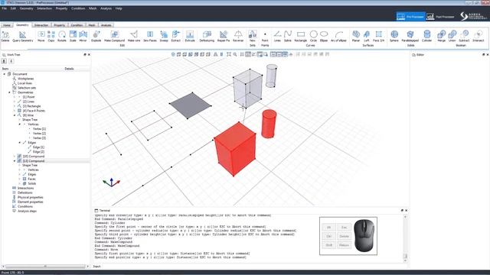Switch to Post Processor mode
This screenshot has height=275, width=490.
[x=441, y=17]
